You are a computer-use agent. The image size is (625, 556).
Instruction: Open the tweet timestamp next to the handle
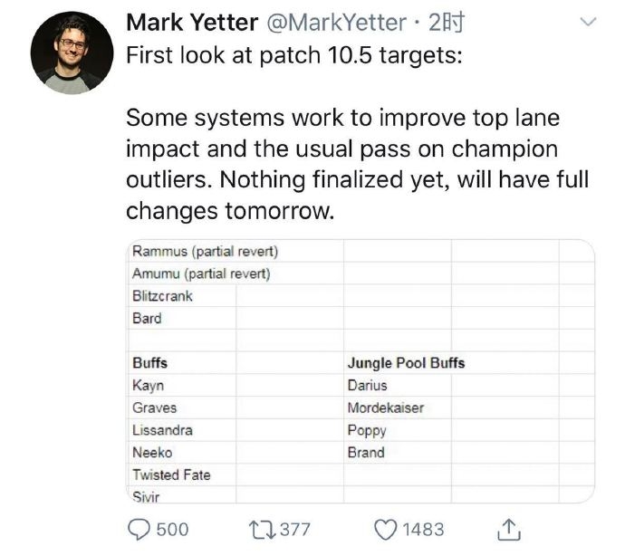[x=447, y=21]
